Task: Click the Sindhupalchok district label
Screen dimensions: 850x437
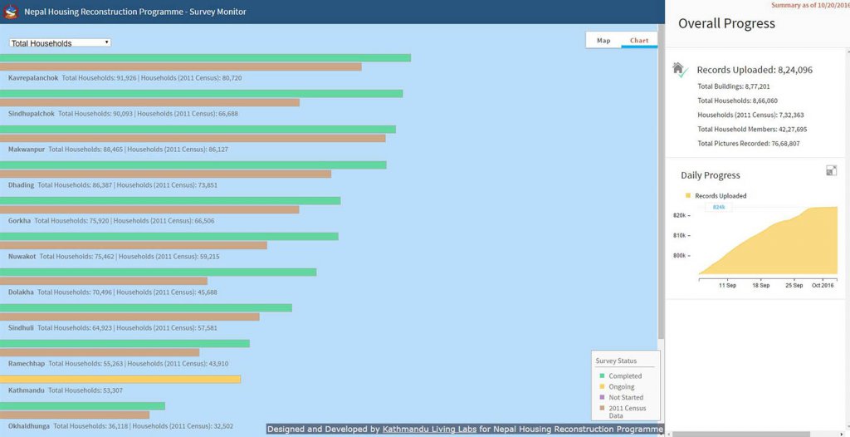Action: 32,114
